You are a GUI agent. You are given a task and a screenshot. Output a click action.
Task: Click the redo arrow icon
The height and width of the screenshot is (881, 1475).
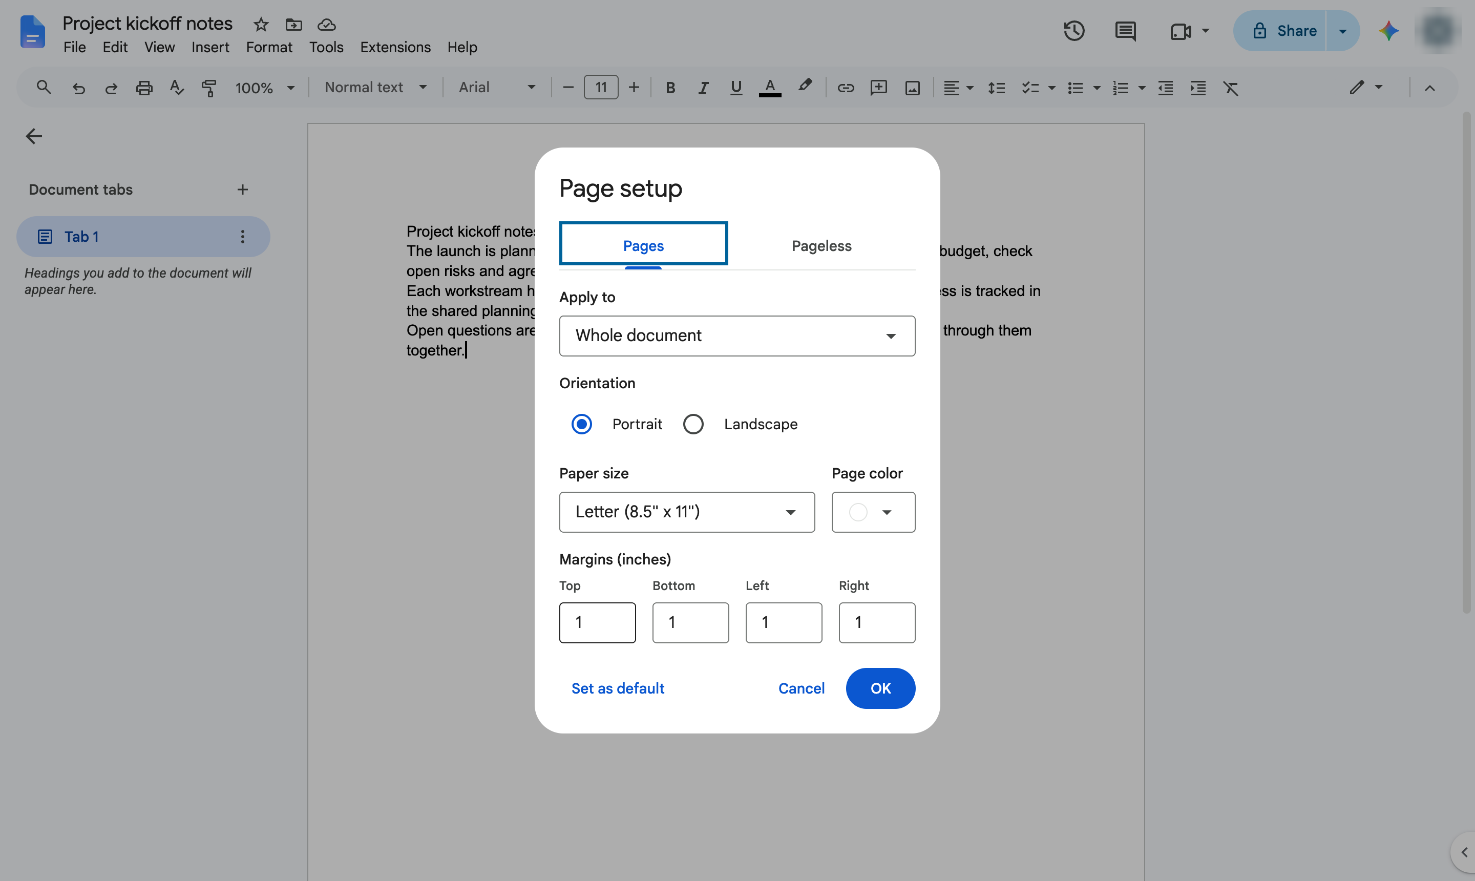coord(111,88)
